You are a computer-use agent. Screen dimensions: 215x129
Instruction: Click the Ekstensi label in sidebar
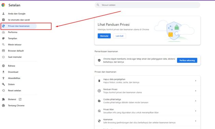click(x=12, y=99)
